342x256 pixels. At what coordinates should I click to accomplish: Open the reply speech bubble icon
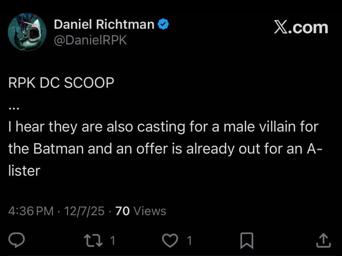click(17, 240)
